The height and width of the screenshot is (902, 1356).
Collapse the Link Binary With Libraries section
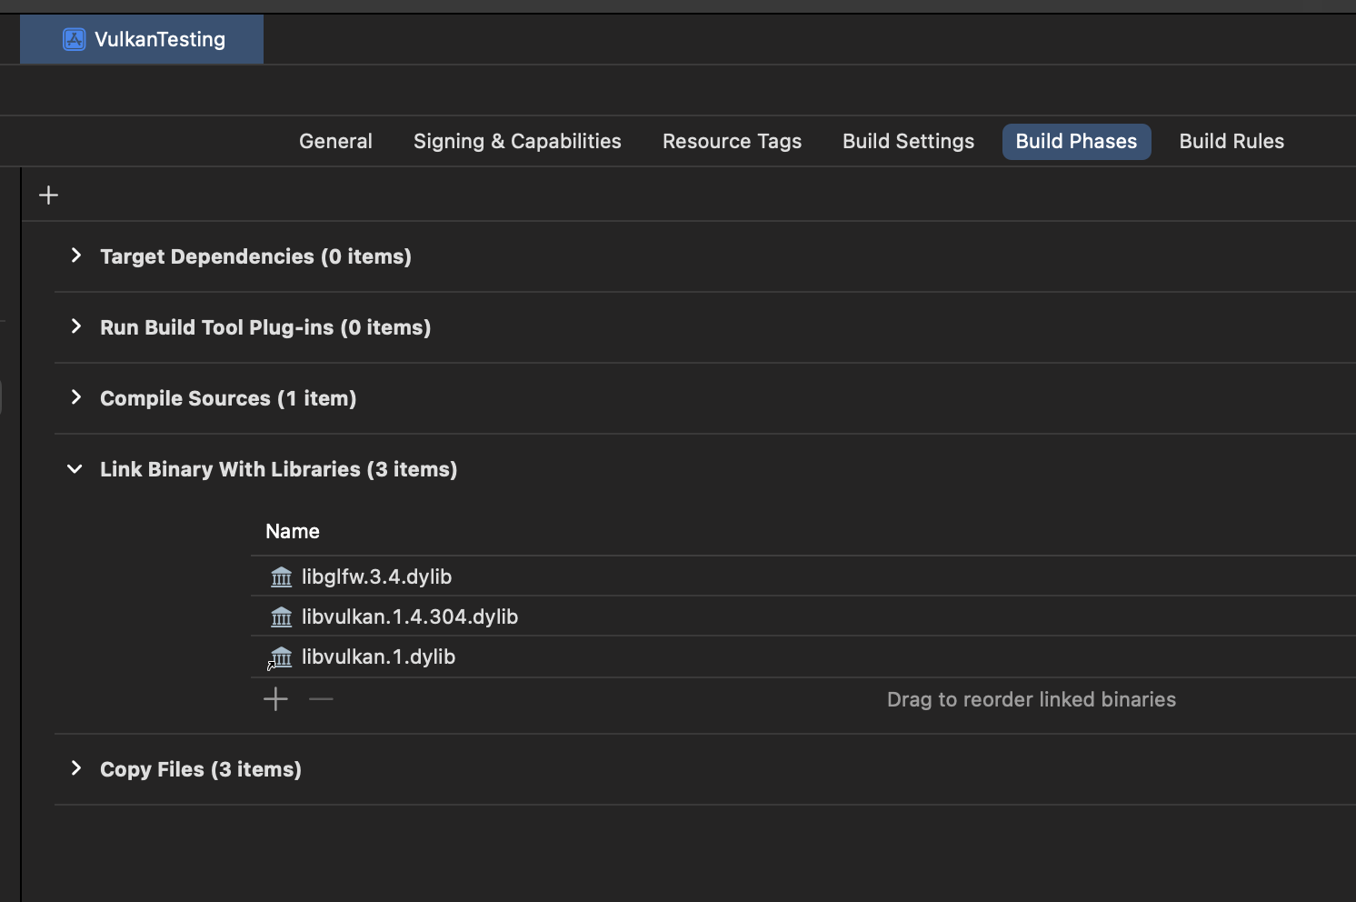pos(75,469)
